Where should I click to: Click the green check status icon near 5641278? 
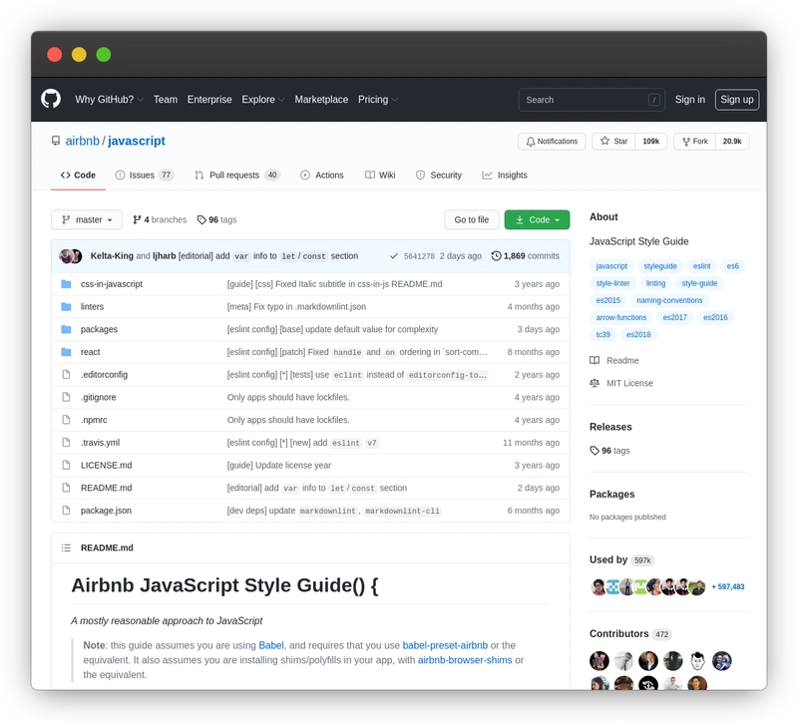[393, 256]
